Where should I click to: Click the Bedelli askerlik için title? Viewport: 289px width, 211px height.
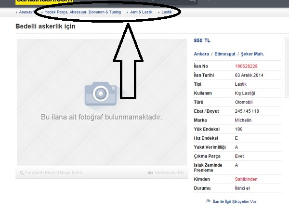[45, 26]
